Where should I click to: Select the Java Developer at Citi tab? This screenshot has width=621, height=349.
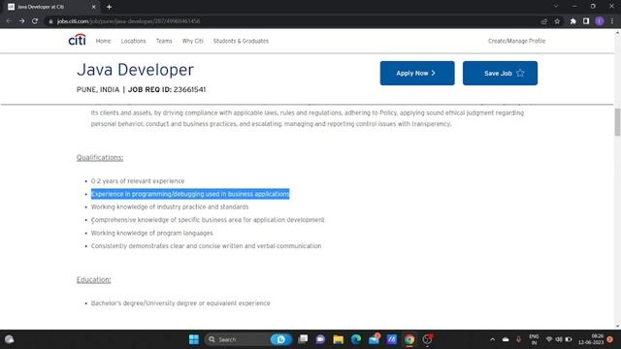click(x=51, y=7)
